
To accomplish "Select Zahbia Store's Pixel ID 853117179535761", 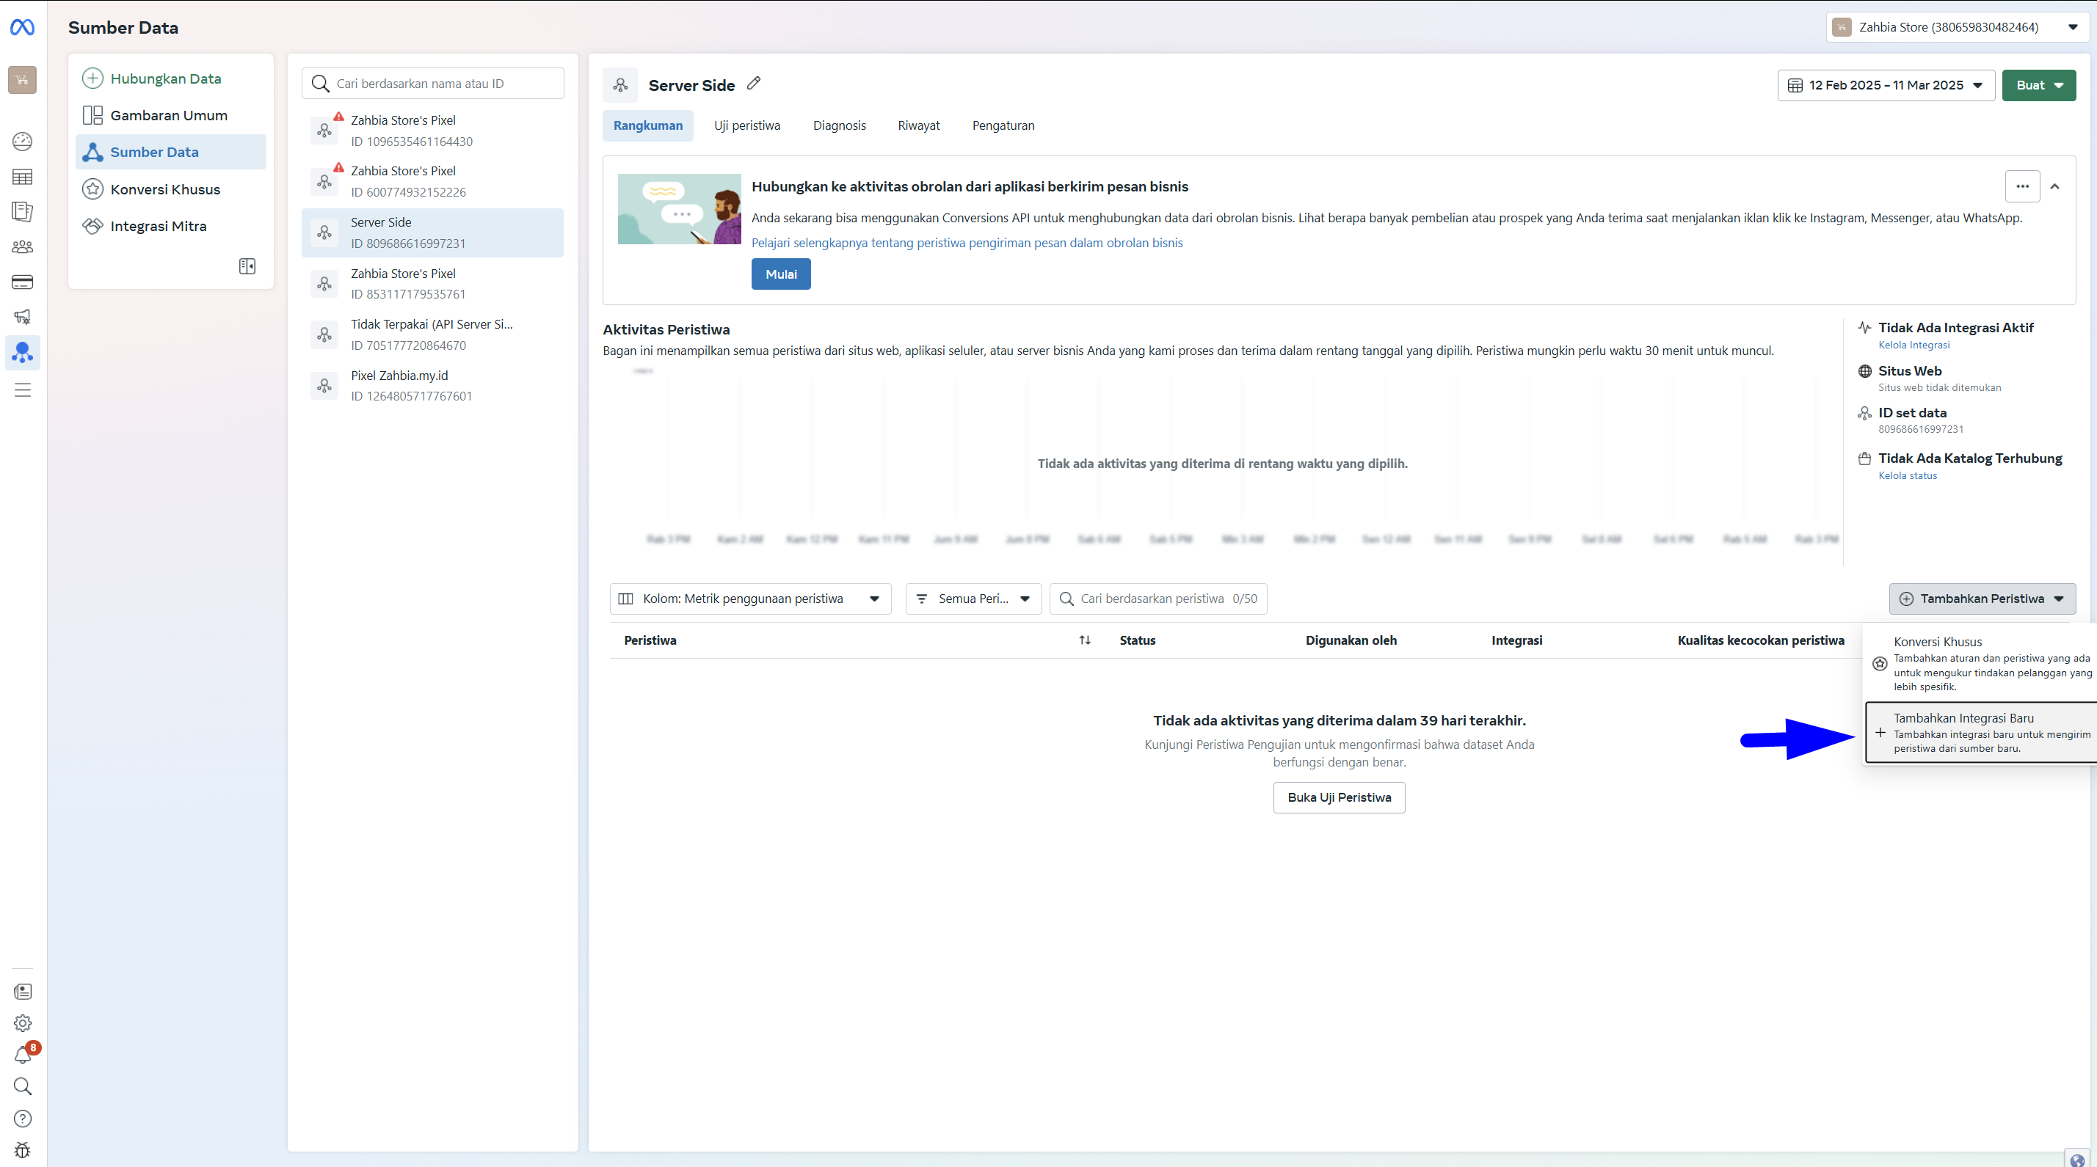I will click(x=432, y=284).
